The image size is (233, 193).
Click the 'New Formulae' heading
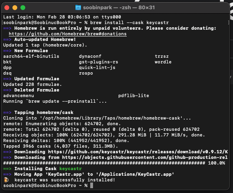31,51
